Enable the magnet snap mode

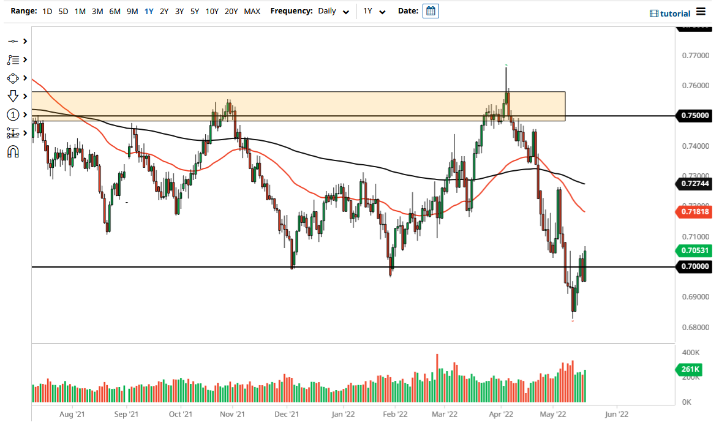[x=13, y=152]
